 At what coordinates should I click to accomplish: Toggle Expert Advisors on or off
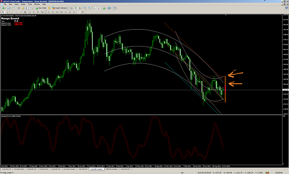[60, 8]
